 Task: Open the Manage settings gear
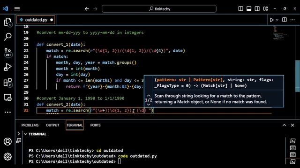click(7, 157)
